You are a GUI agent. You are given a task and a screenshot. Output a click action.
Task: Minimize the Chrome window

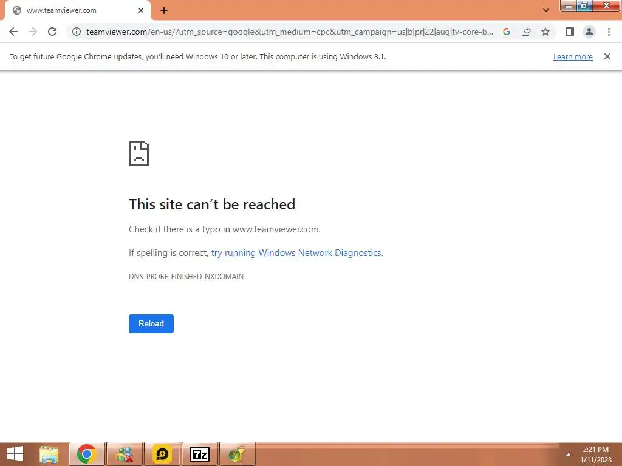pyautogui.click(x=569, y=6)
